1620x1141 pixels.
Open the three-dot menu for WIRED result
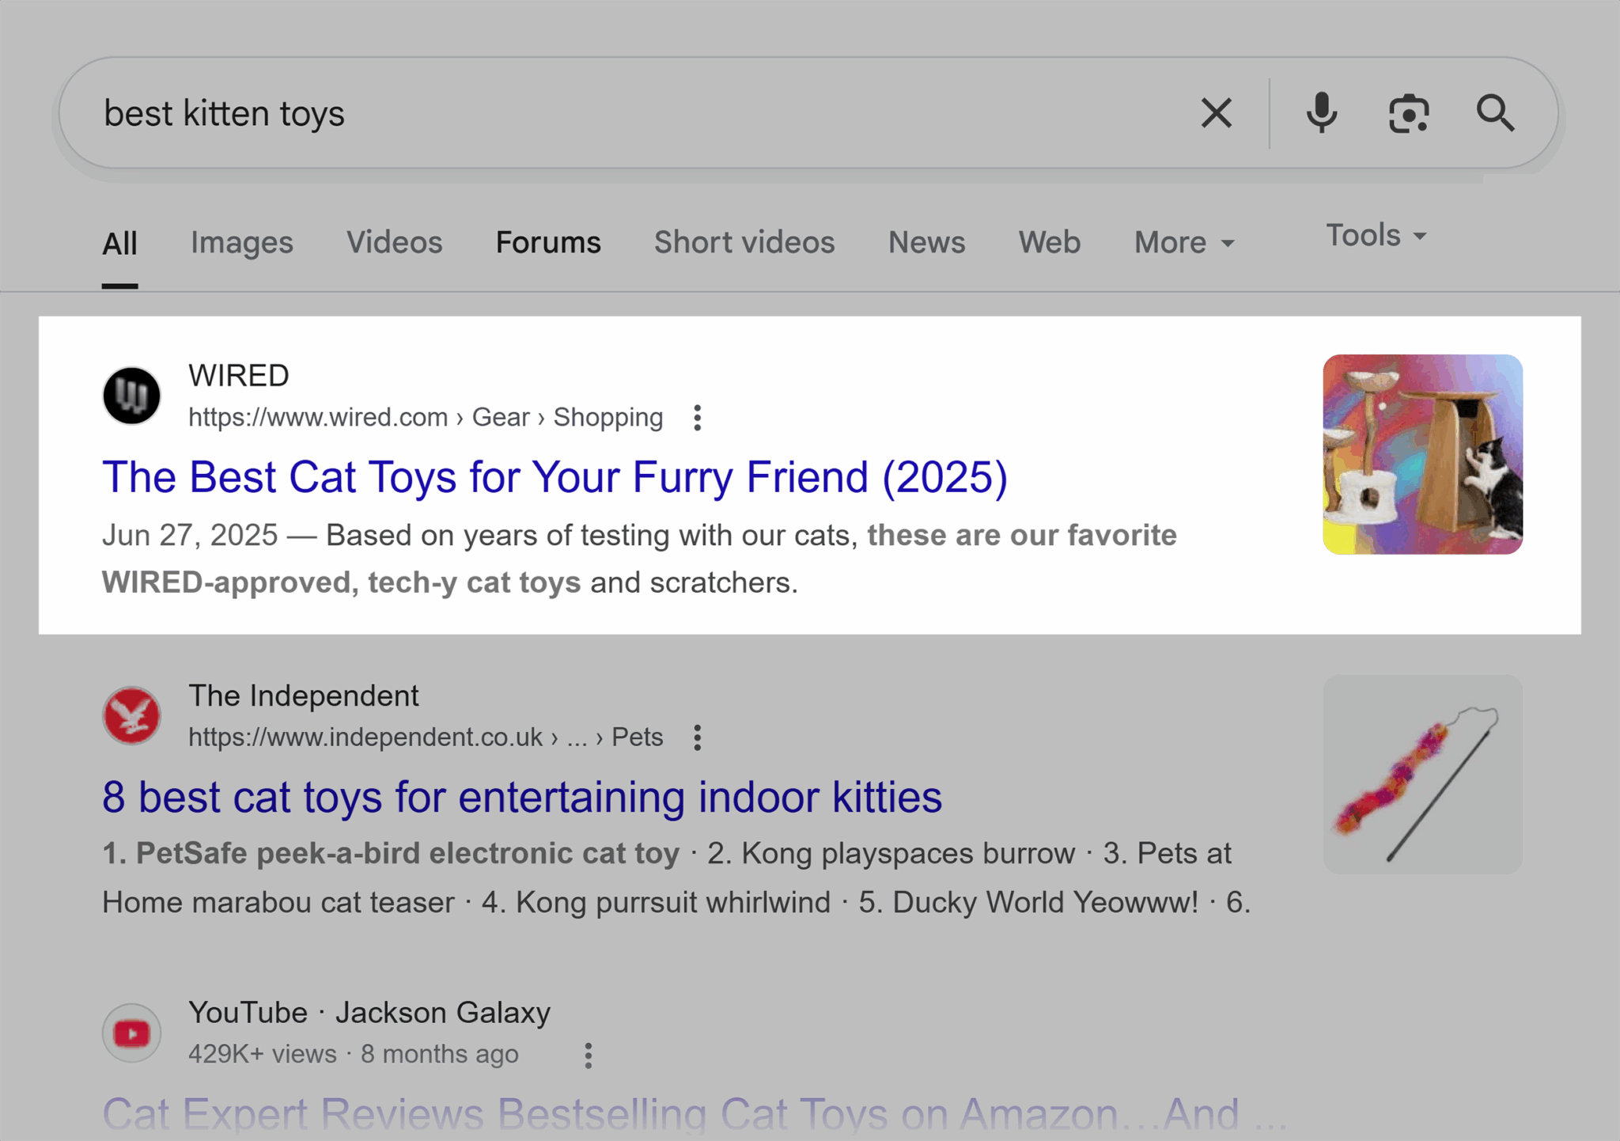click(x=697, y=418)
